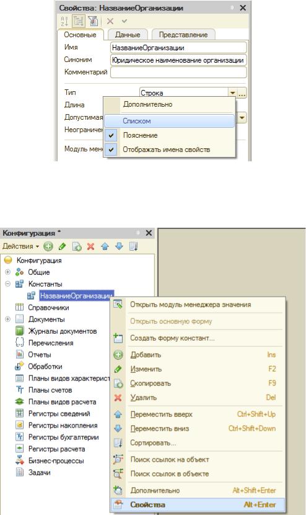Click the copy object icon in Configuration toolbar

(x=77, y=246)
